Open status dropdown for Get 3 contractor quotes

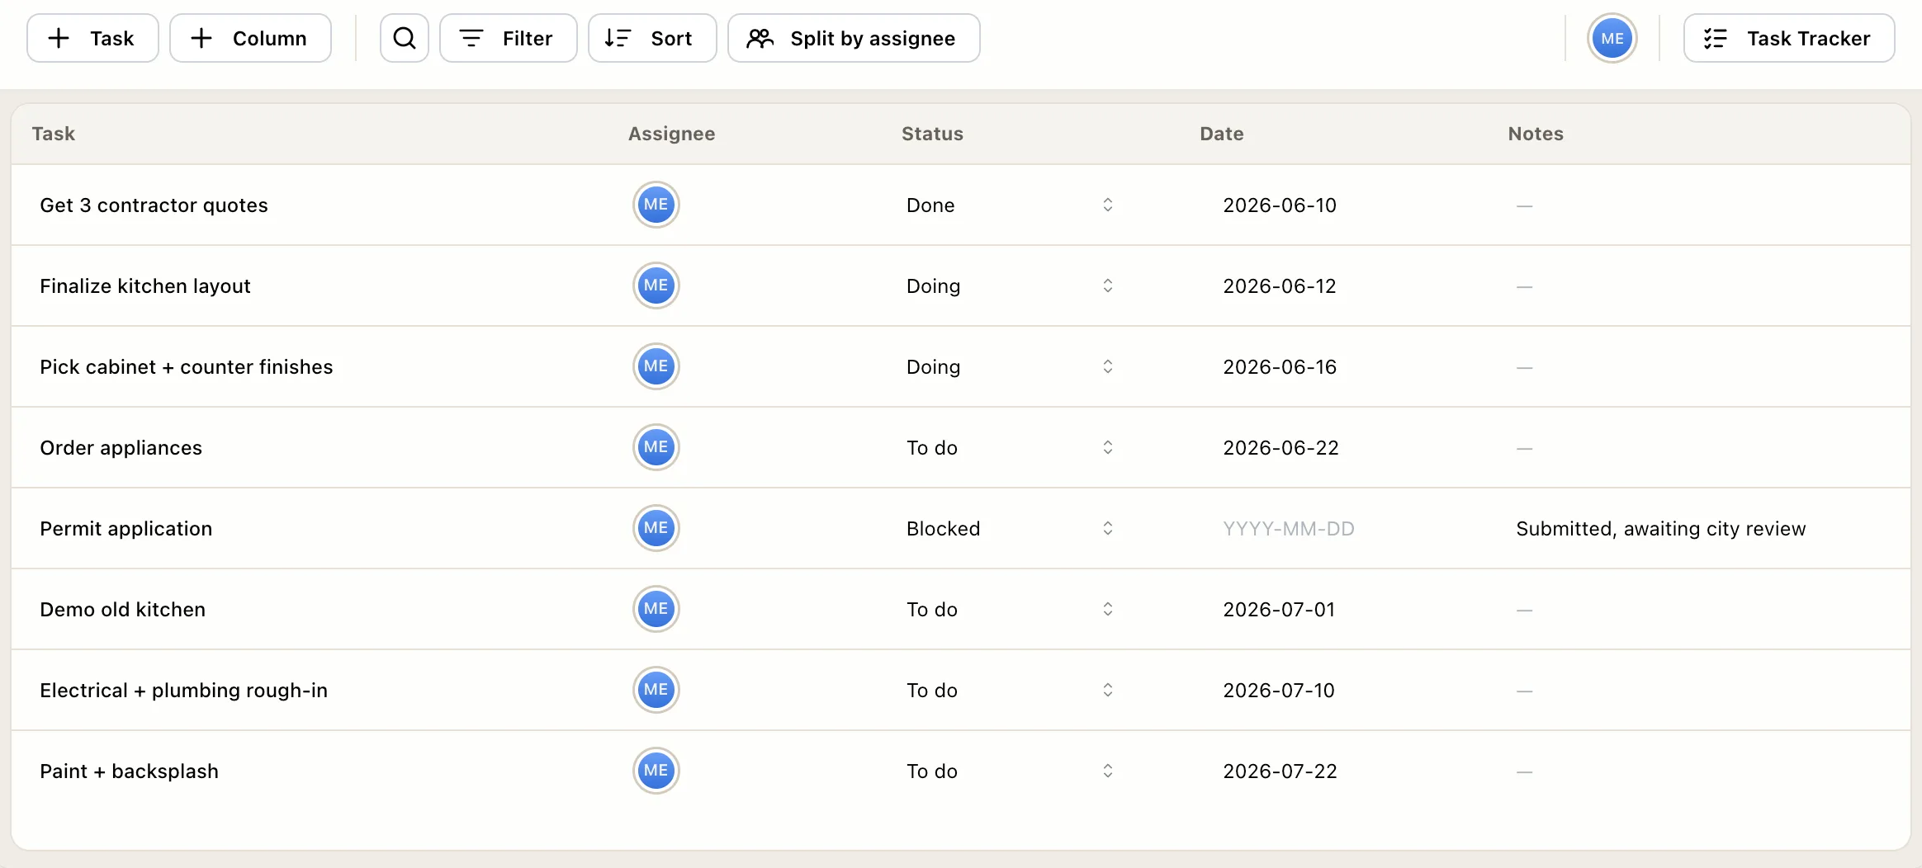[x=1011, y=205]
